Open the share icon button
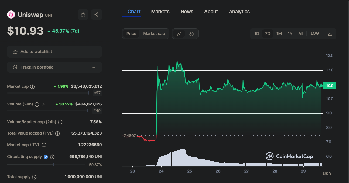Image resolution: width=349 pixels, height=183 pixels. pyautogui.click(x=97, y=15)
